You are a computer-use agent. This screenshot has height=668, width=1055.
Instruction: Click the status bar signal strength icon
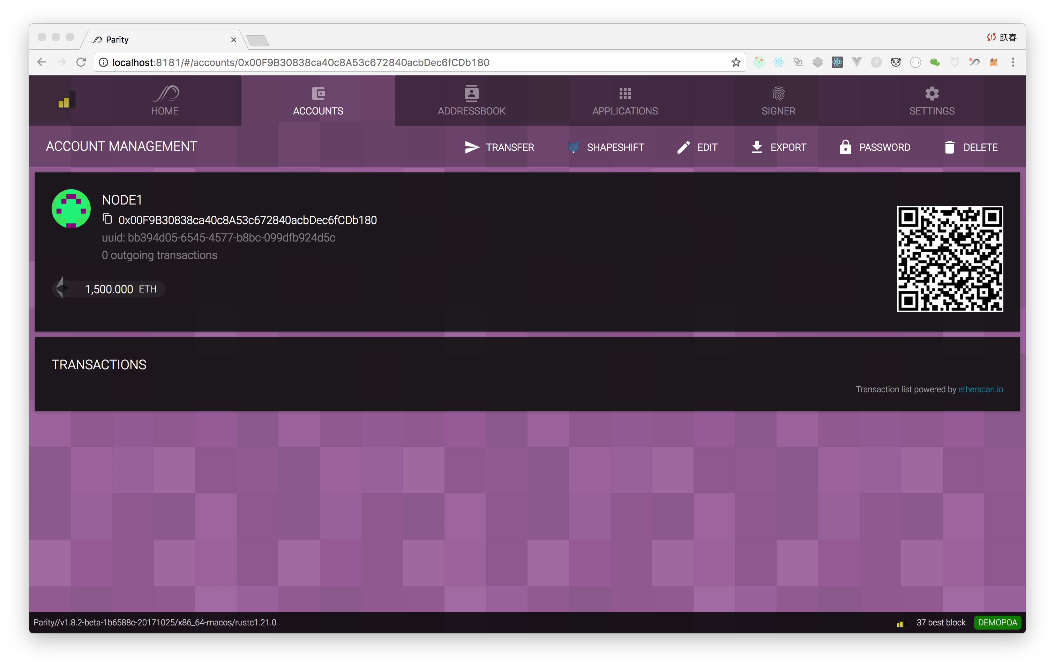pyautogui.click(x=900, y=623)
